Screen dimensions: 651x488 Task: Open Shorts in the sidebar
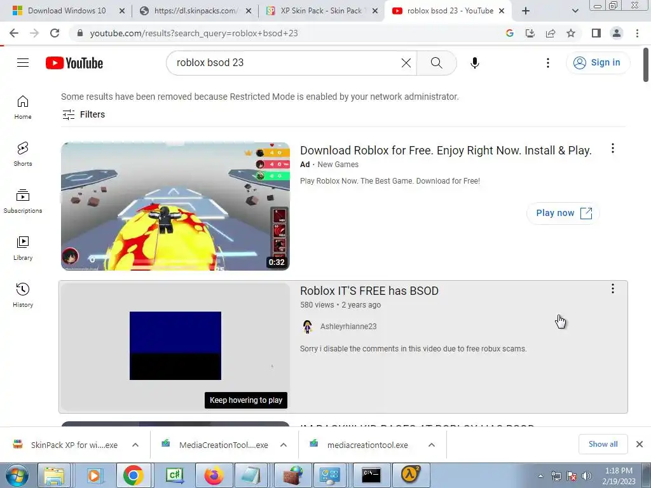pyautogui.click(x=23, y=154)
